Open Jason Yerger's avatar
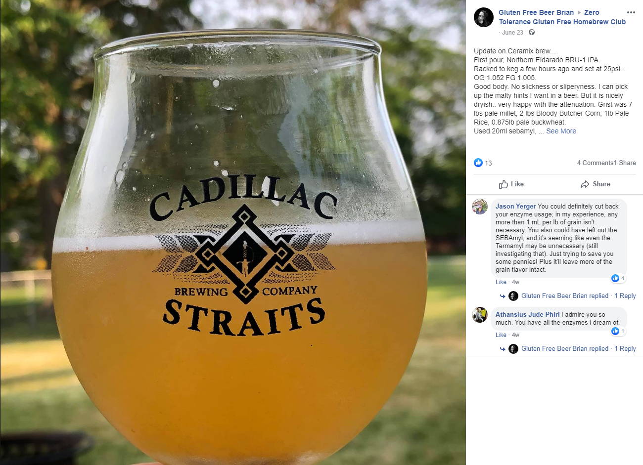 point(480,206)
